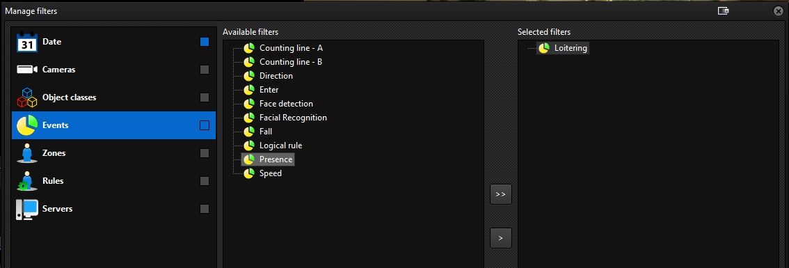
Task: Choose the Logical rule filter
Action: point(281,145)
